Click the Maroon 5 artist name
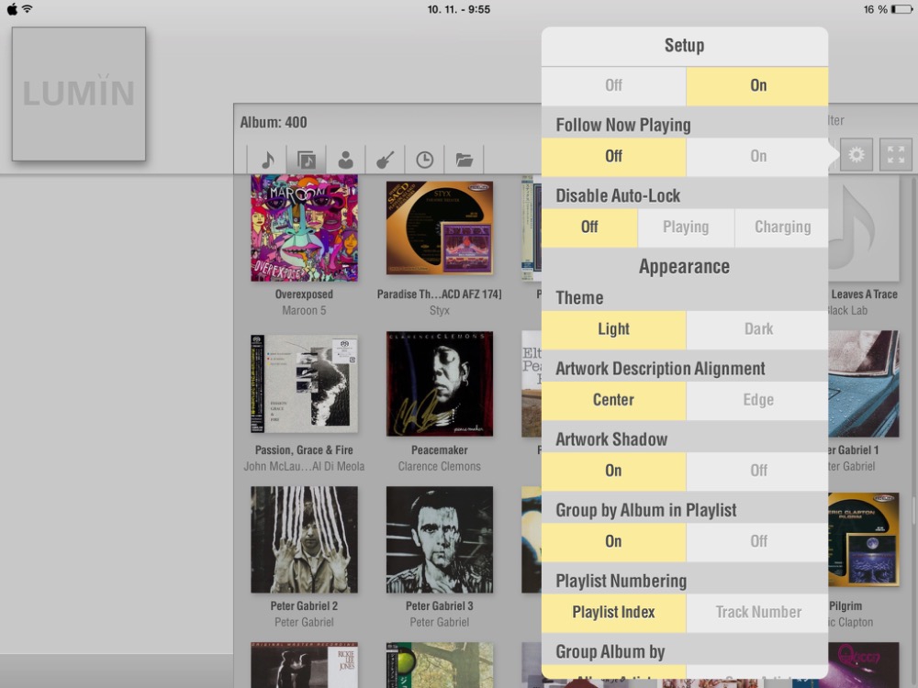This screenshot has width=918, height=688. (x=304, y=311)
